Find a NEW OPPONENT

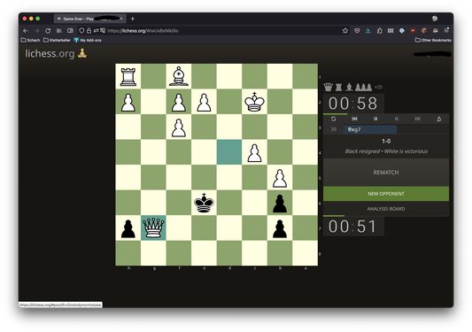(x=386, y=194)
